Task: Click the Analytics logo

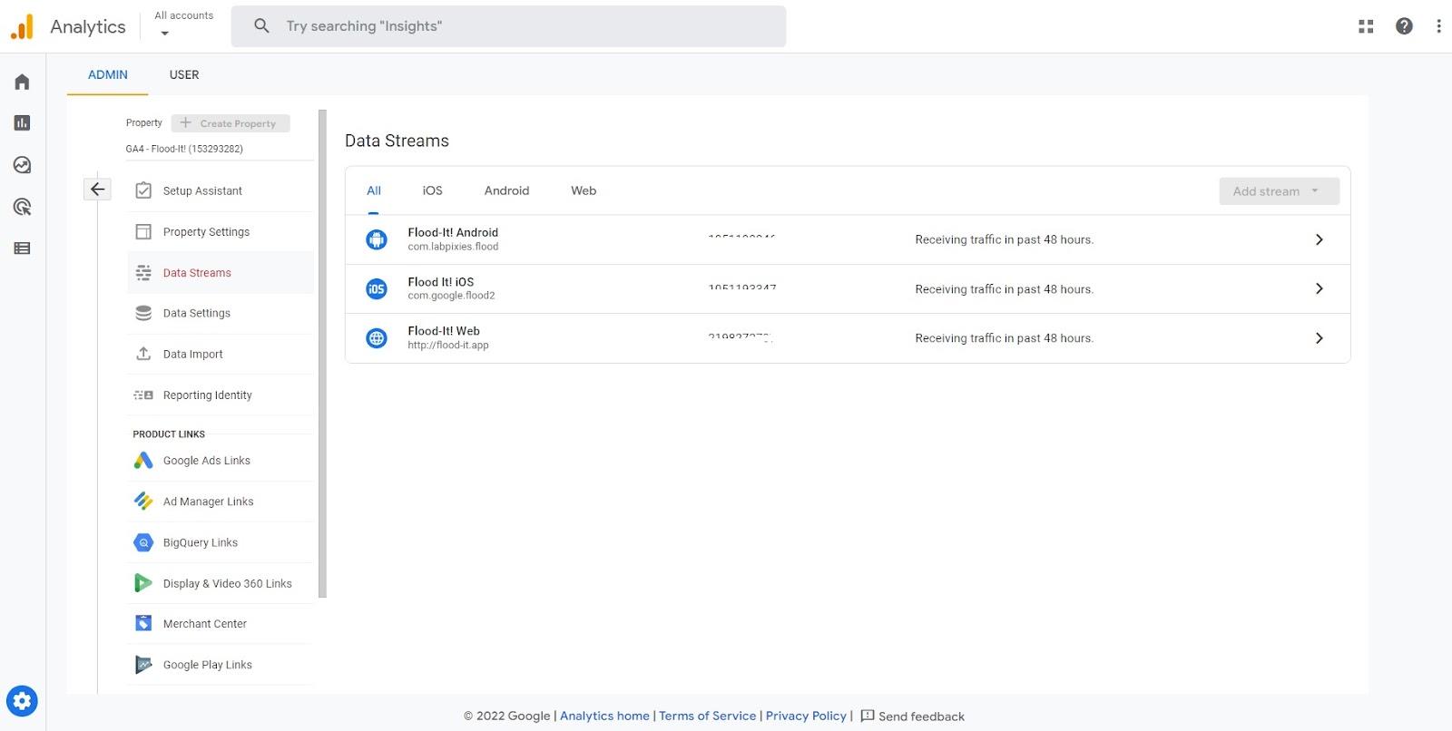Action: pos(22,26)
